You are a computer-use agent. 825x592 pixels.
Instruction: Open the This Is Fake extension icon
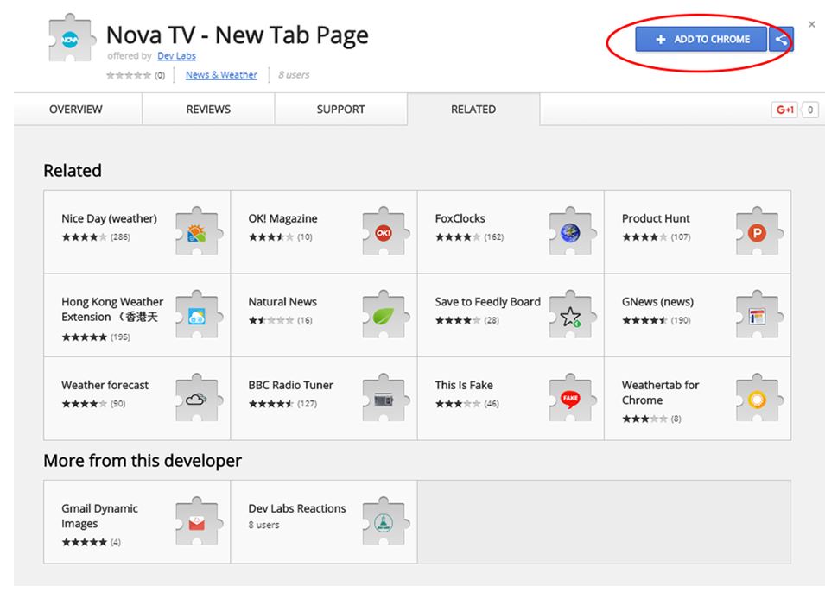coord(573,398)
